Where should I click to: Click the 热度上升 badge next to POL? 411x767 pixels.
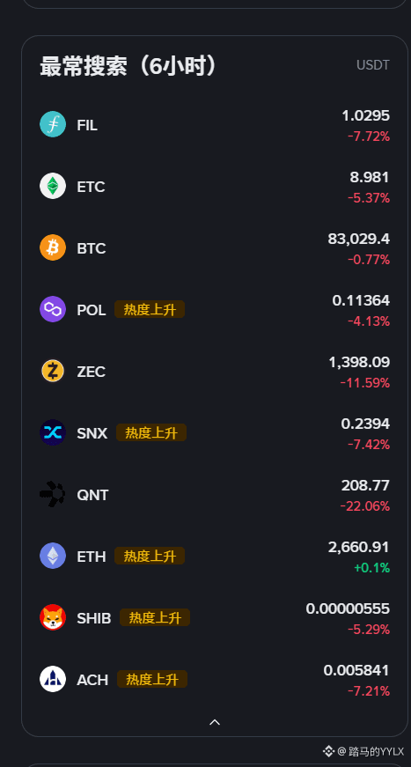(x=150, y=309)
